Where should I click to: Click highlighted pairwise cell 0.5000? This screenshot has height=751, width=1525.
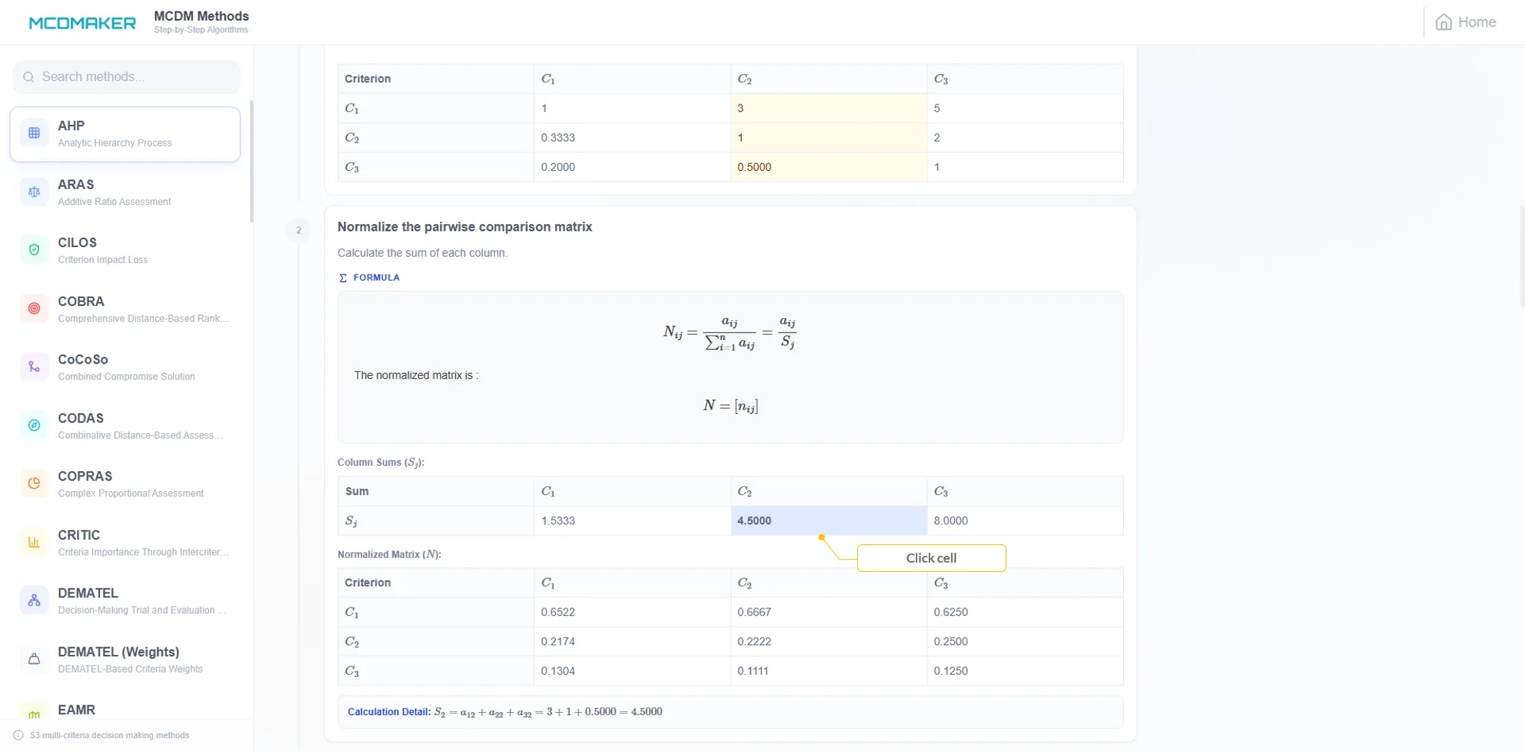pyautogui.click(x=829, y=167)
